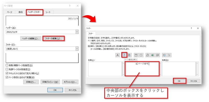Insert file path icon
The height and width of the screenshot is (102, 209).
tap(148, 55)
